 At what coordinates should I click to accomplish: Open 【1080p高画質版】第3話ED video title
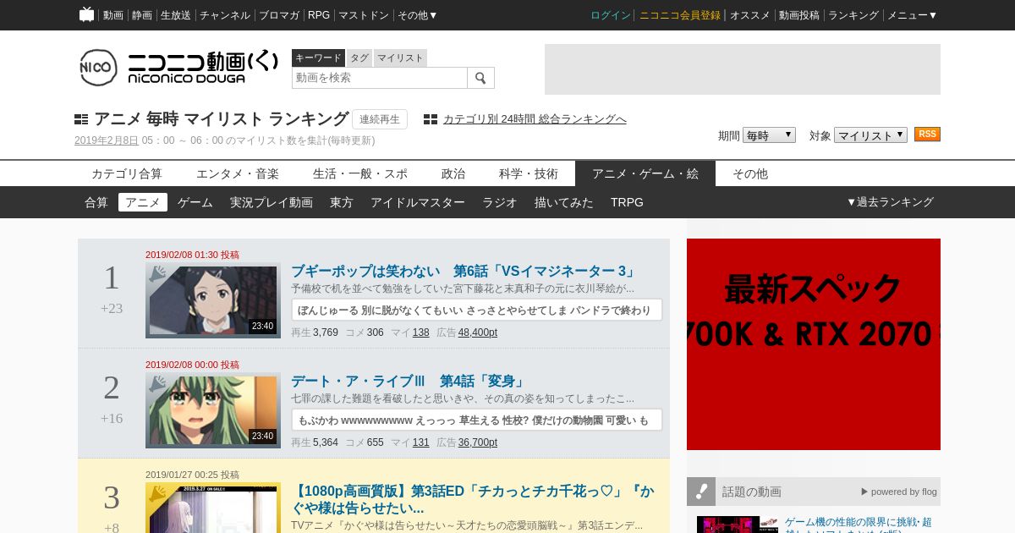[x=472, y=499]
